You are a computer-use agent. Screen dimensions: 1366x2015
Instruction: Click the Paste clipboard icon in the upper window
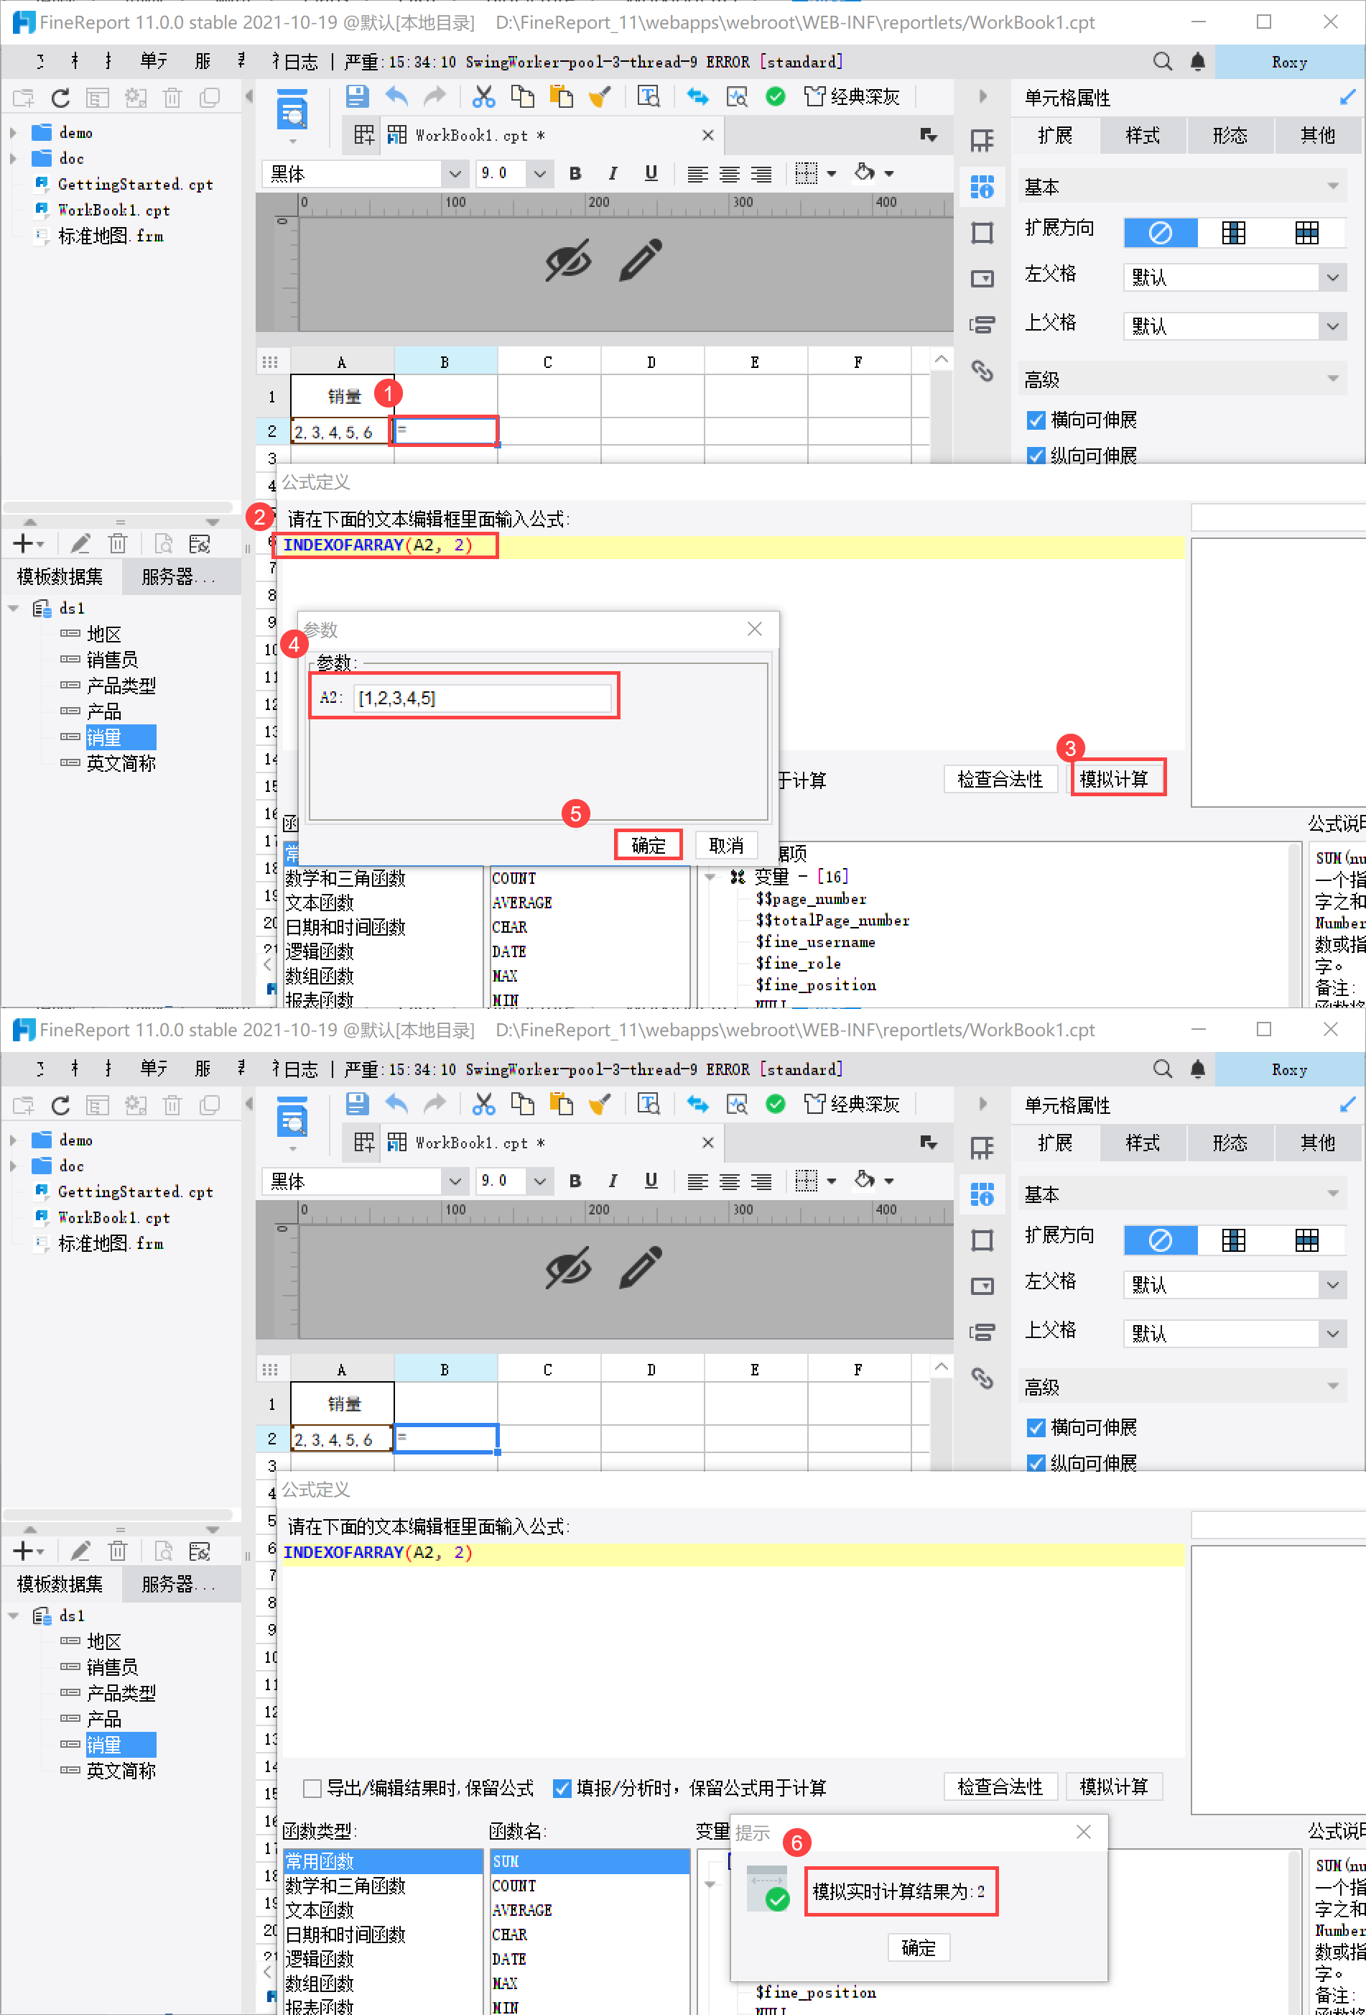(562, 96)
